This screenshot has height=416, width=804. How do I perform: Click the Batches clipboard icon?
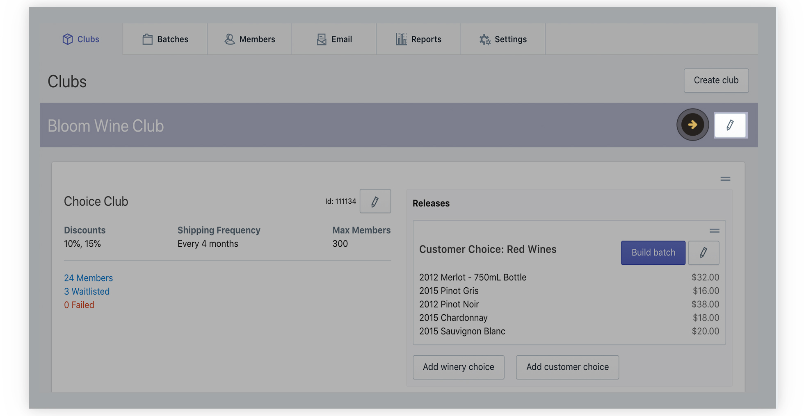point(147,39)
